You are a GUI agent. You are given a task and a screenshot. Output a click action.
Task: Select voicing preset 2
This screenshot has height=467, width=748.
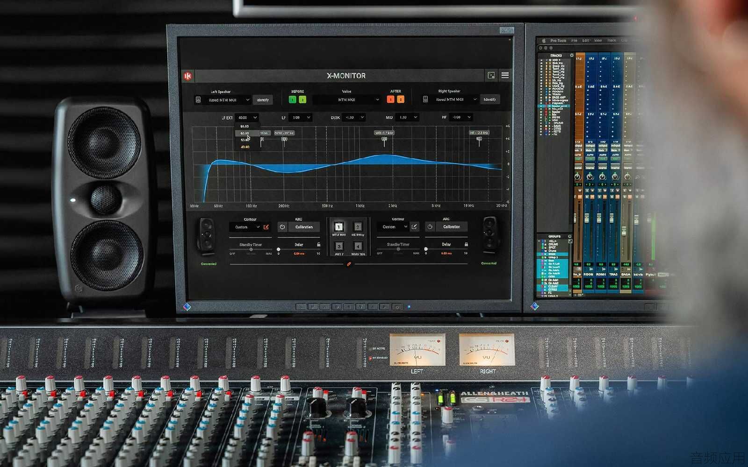tap(358, 227)
